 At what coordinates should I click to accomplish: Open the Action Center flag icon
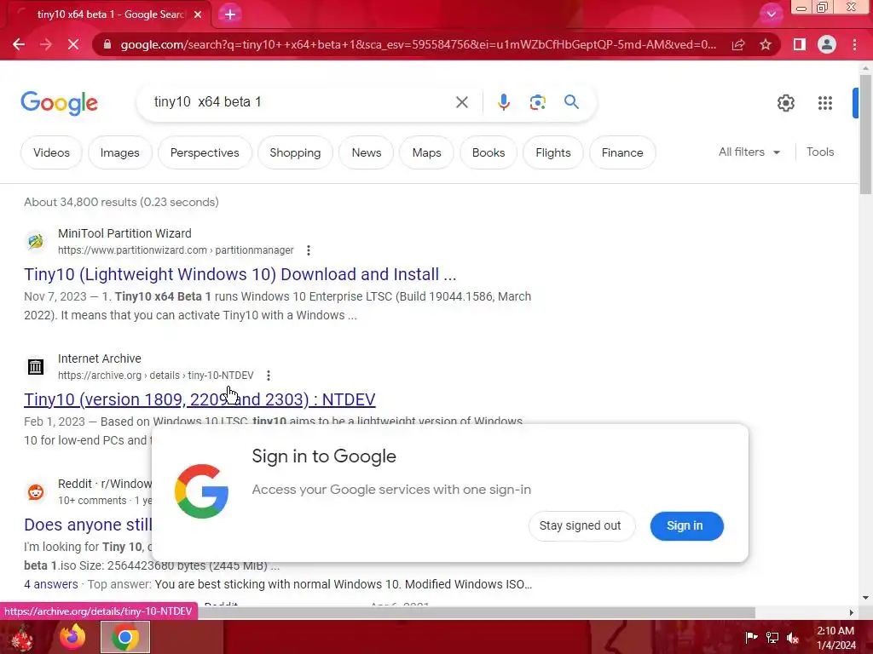(751, 637)
